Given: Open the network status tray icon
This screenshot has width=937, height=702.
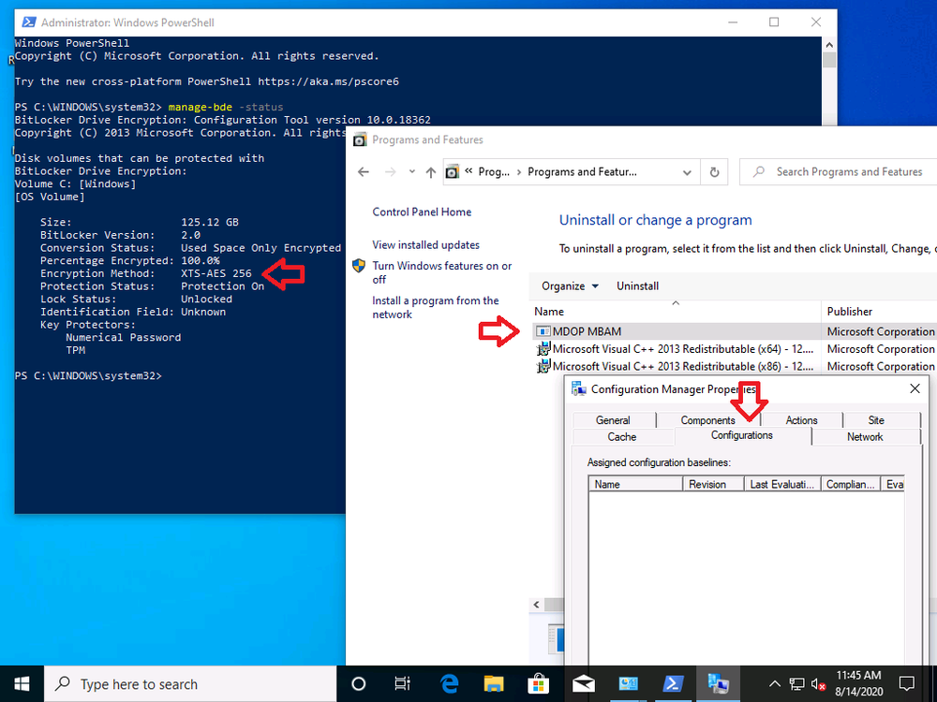Looking at the screenshot, I should click(796, 684).
